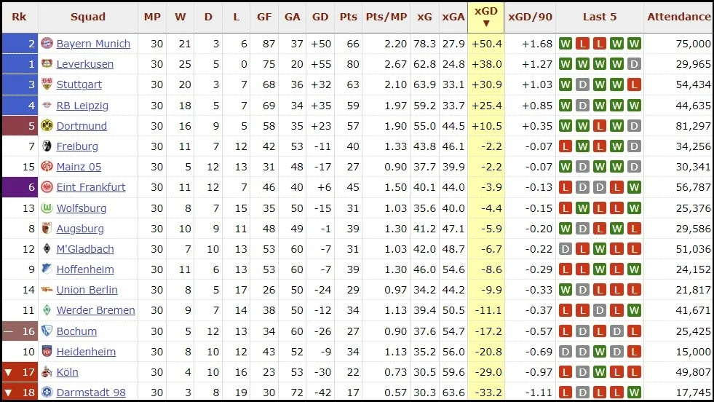Click the Bayern Munich club crest icon
Screen dimensions: 714x402
point(47,44)
